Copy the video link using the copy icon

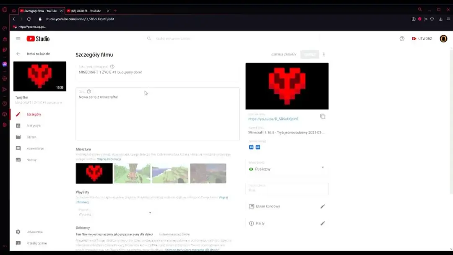[323, 117]
